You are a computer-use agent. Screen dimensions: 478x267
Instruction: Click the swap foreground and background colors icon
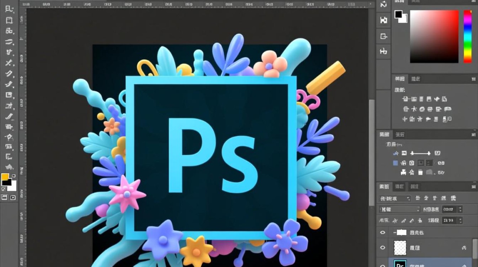[x=14, y=176]
